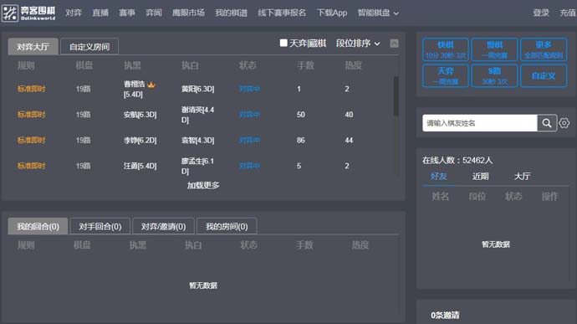Click 对弈中 status in the 黄阳[6.3D] row
Image resolution: width=577 pixels, height=324 pixels.
pos(249,89)
